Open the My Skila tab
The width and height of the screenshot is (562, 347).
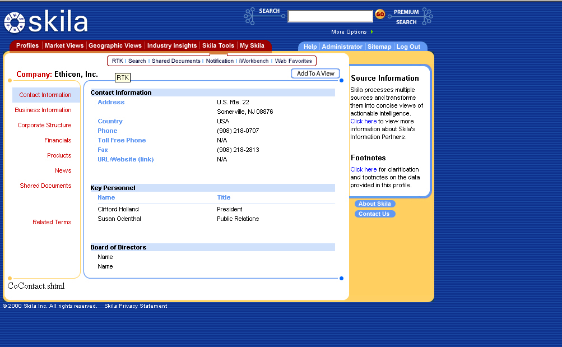pos(252,45)
